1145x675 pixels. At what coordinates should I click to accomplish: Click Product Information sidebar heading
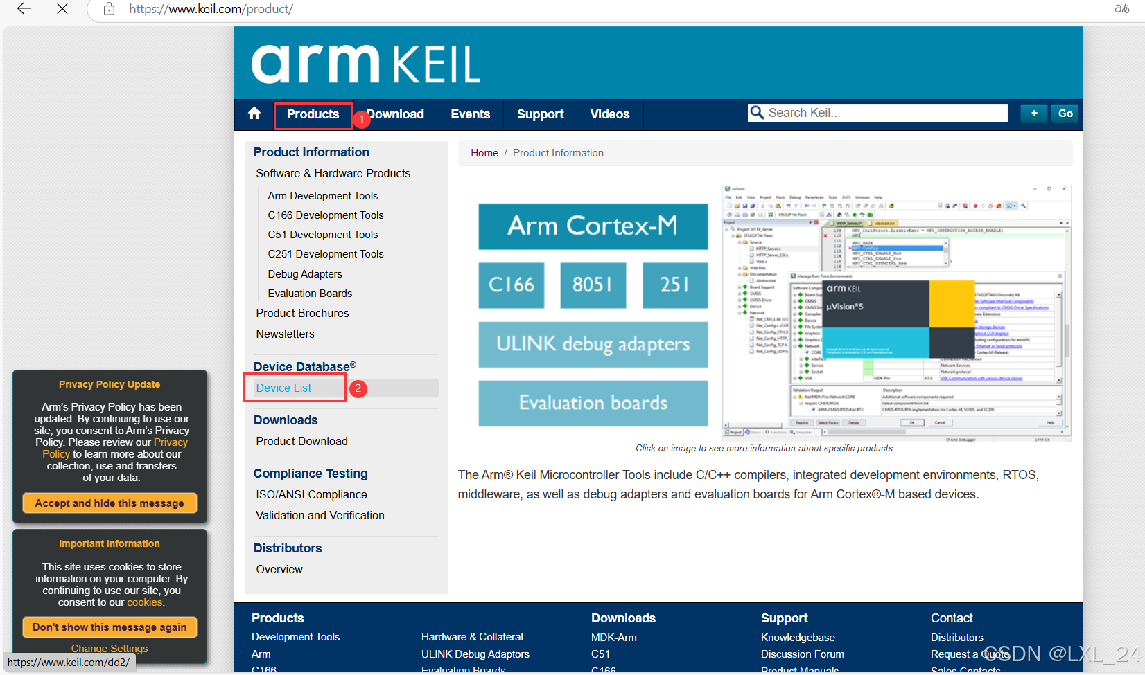point(311,152)
